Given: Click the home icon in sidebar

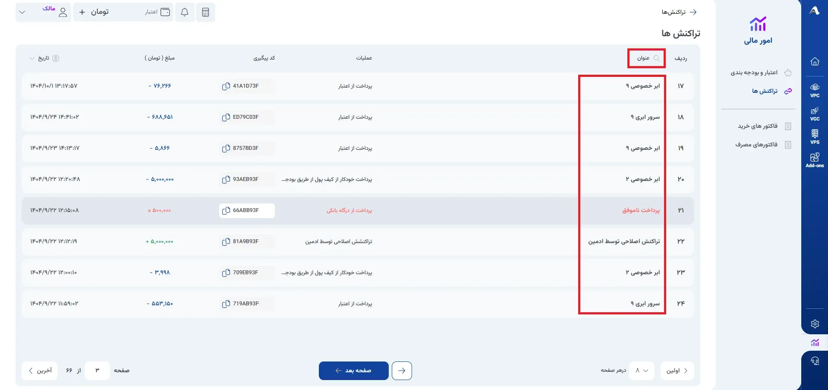Looking at the screenshot, I should click(815, 61).
